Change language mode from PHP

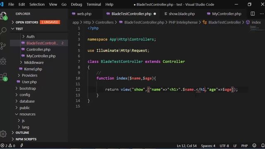(x=244, y=146)
